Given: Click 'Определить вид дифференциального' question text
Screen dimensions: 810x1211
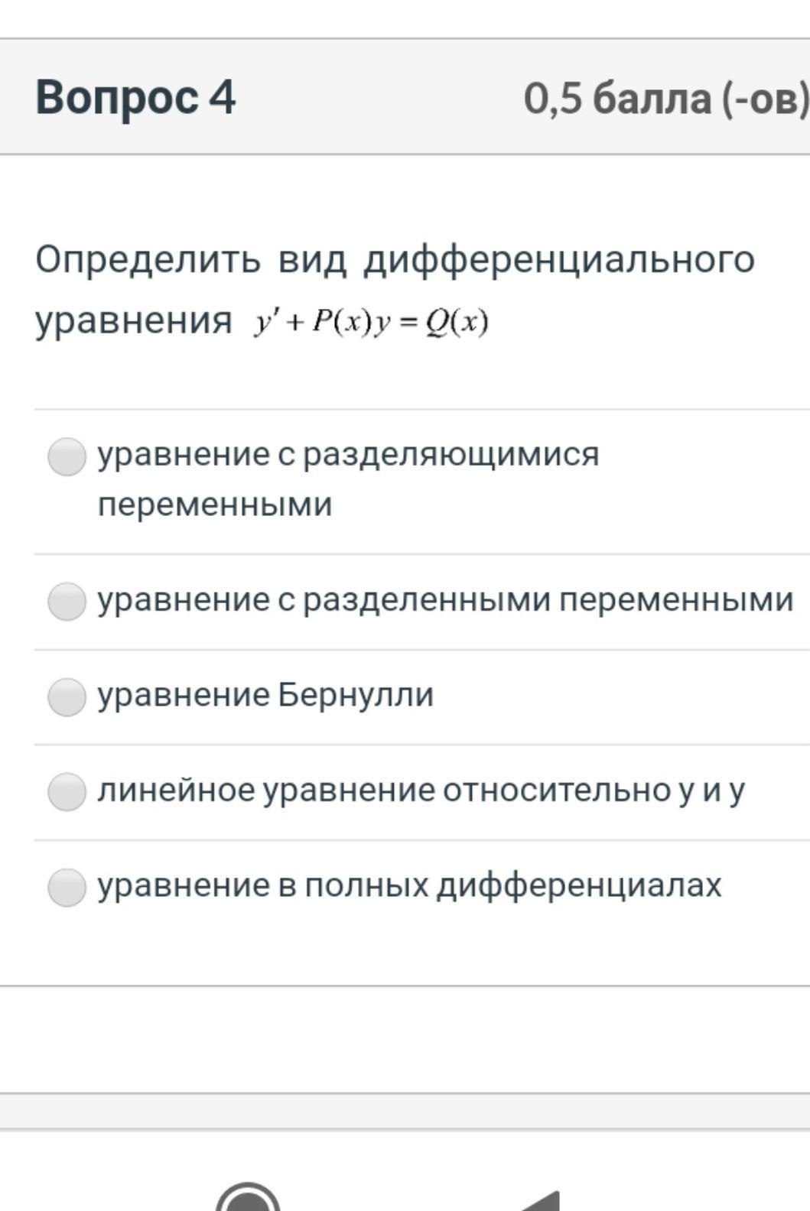Looking at the screenshot, I should 395,259.
